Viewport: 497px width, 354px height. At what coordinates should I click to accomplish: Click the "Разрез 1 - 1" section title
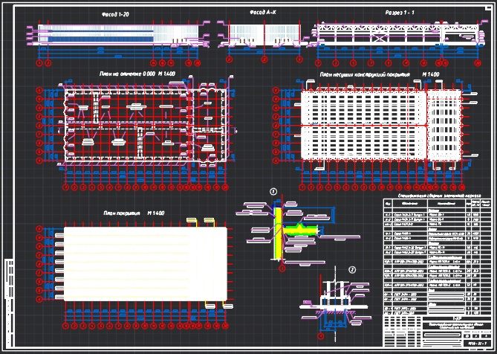(400, 13)
